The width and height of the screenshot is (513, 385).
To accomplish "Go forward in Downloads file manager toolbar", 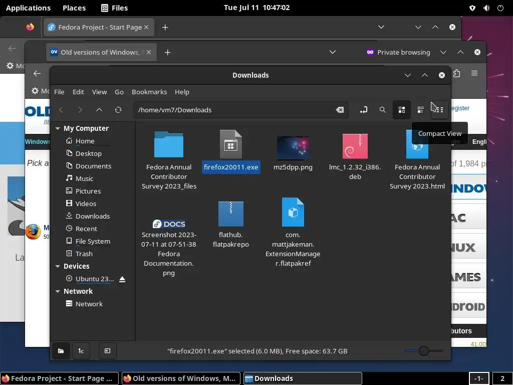I will (80, 110).
